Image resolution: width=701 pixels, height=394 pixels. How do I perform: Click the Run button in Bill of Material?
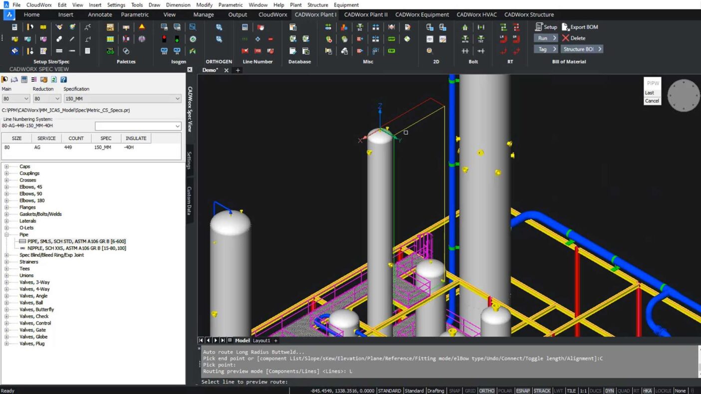coord(546,38)
